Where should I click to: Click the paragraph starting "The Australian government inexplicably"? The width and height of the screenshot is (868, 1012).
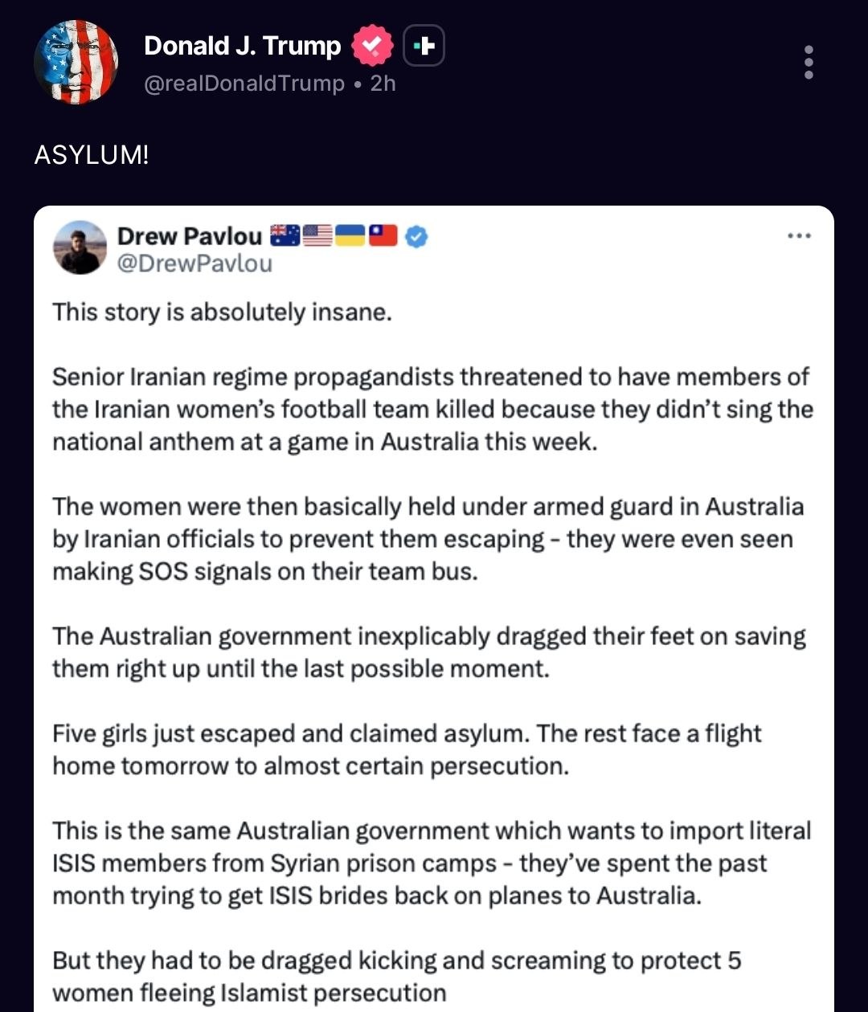tap(428, 652)
